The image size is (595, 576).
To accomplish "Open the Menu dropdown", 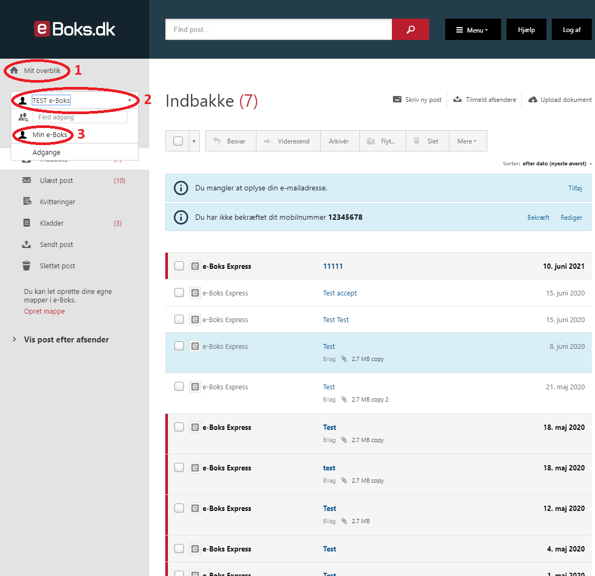I will [473, 30].
